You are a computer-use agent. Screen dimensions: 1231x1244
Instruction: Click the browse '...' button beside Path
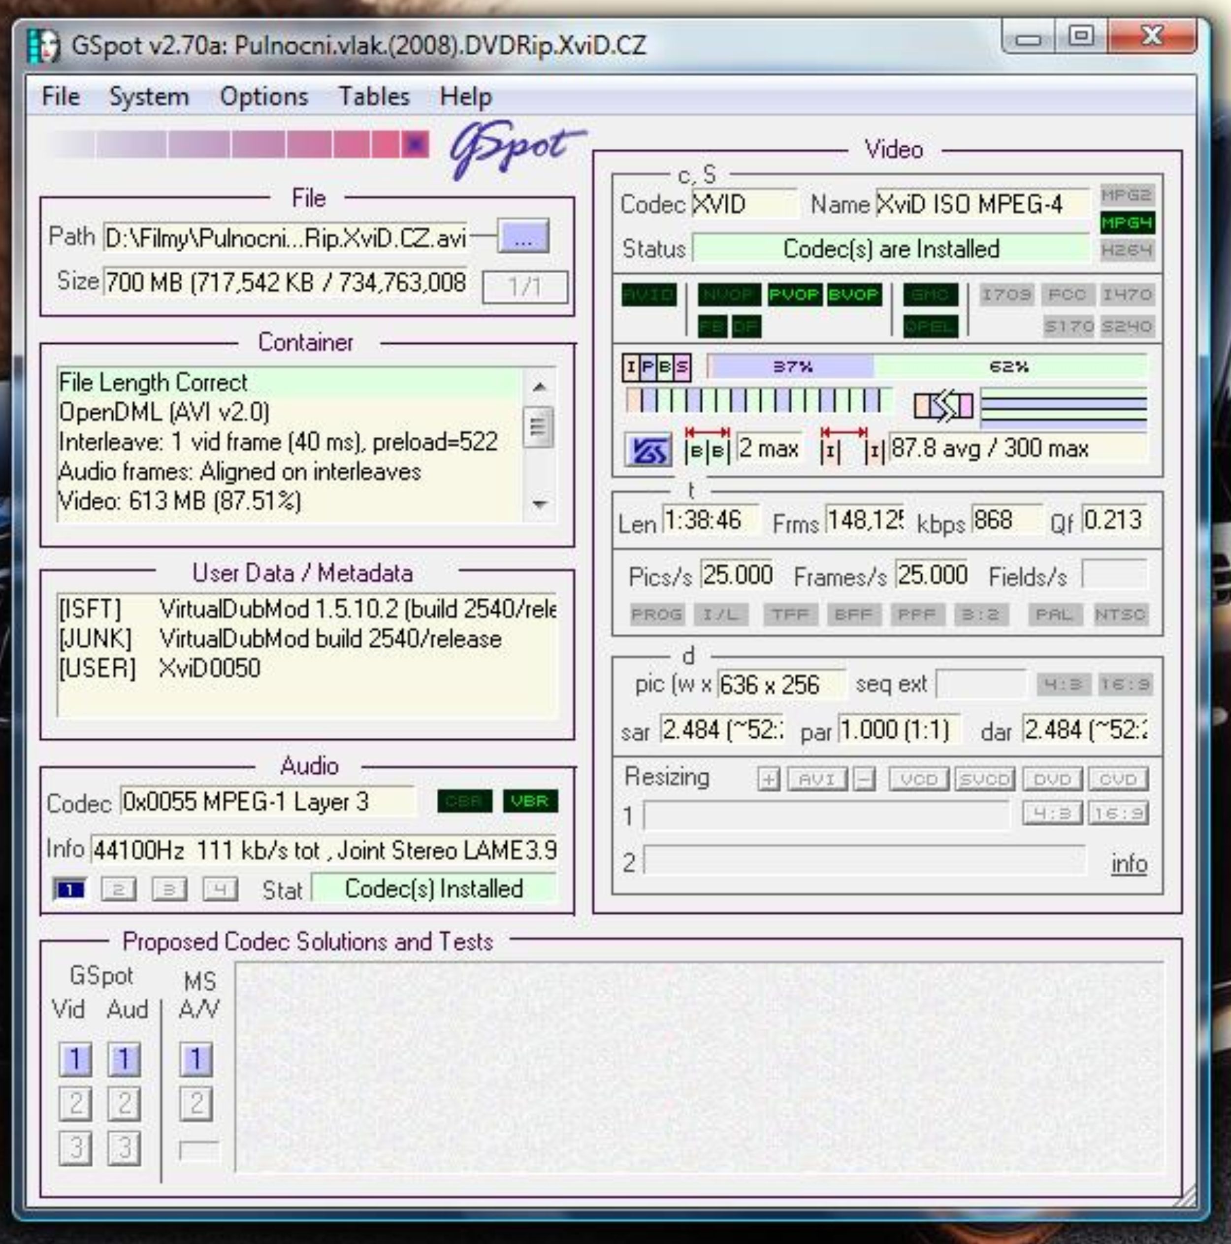[523, 237]
